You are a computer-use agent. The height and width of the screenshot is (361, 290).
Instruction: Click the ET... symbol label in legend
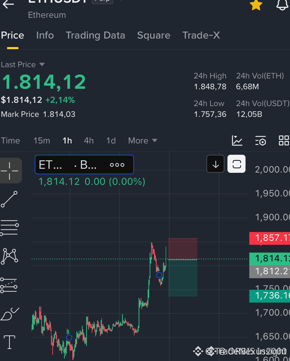coord(50,165)
